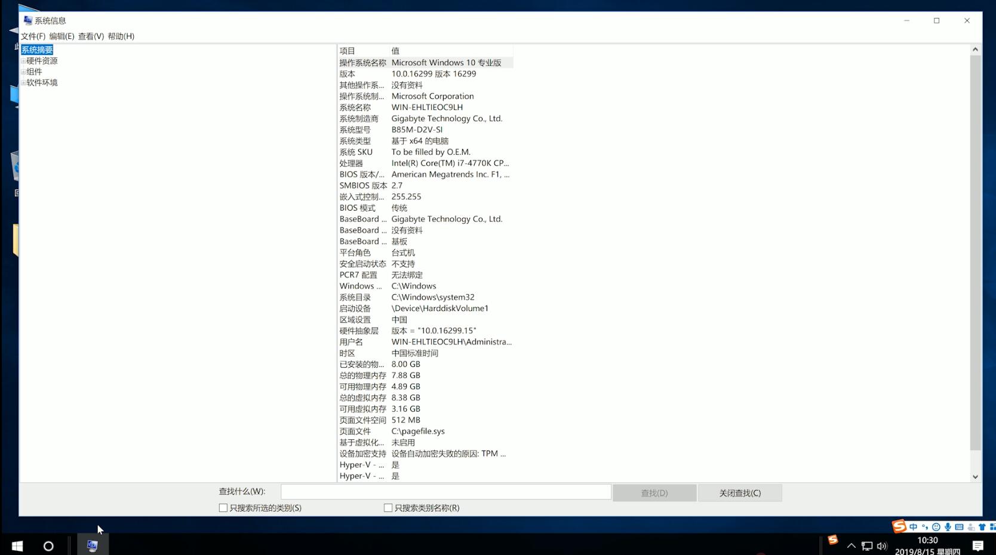The height and width of the screenshot is (555, 996).
Task: Select the 基于 x64 的电脑 value
Action: click(420, 141)
